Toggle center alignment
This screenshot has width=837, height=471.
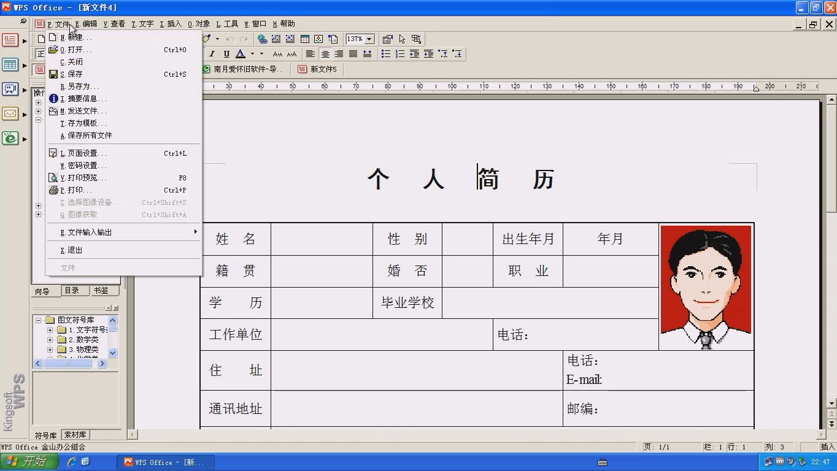[x=325, y=54]
